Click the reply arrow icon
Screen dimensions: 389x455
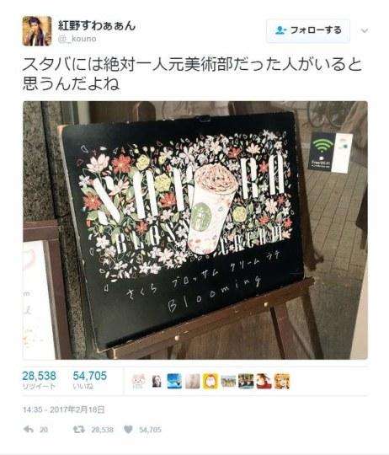point(29,429)
